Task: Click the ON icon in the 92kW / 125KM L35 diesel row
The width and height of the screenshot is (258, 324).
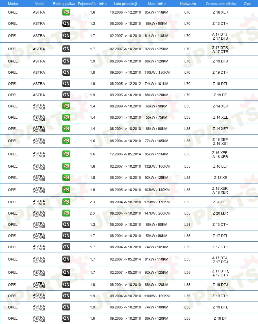Action: tap(66, 272)
